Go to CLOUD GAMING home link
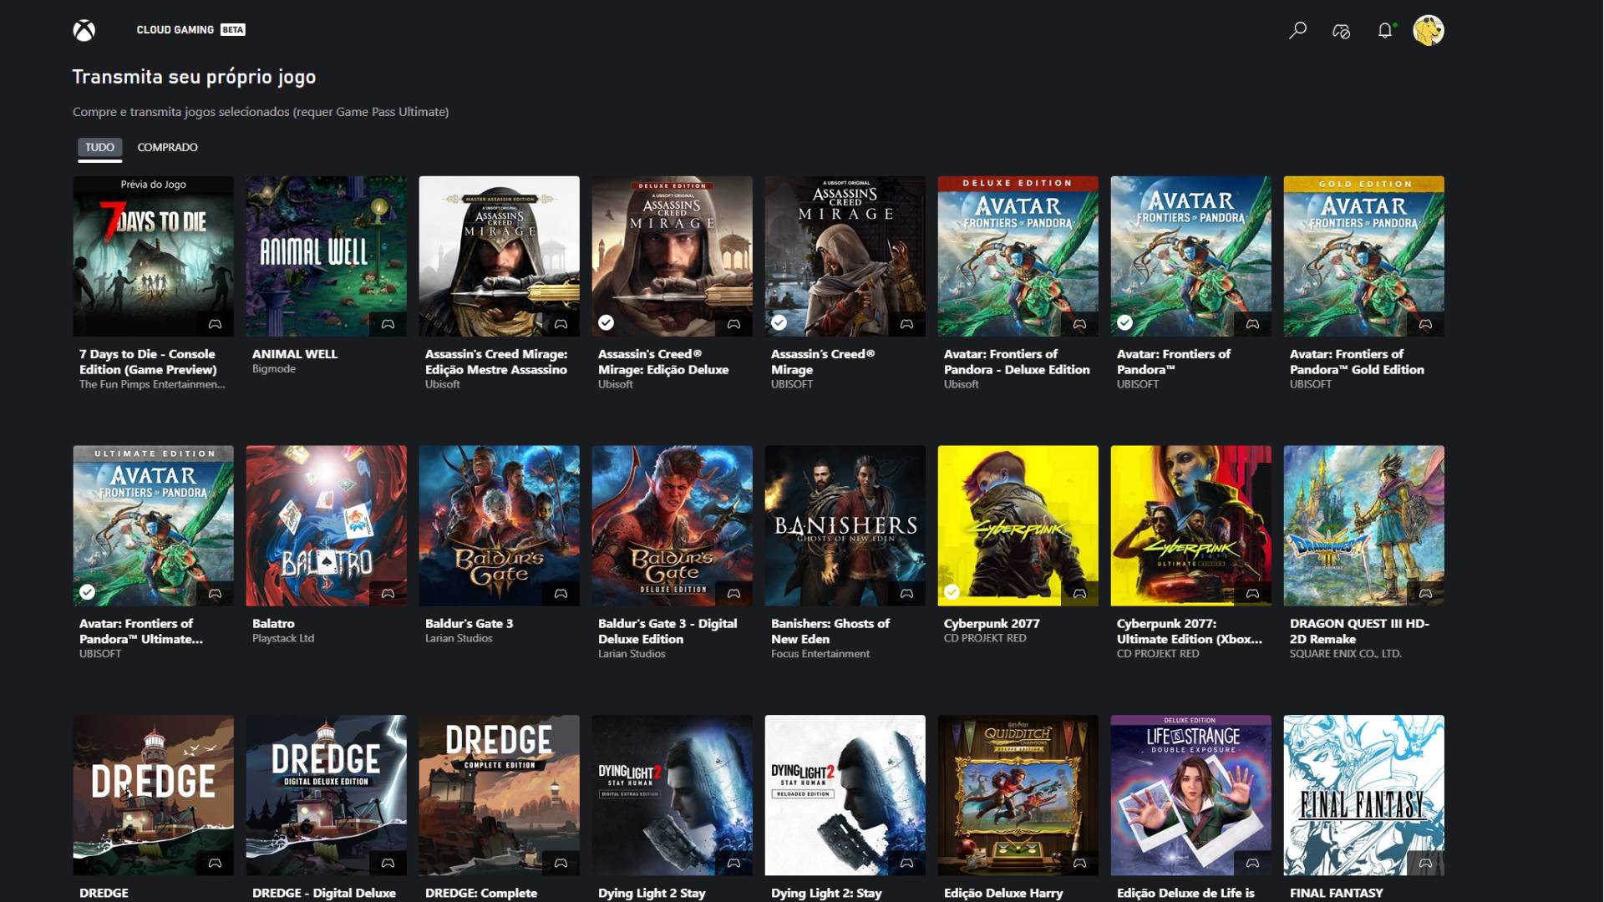The image size is (1604, 902). [175, 30]
